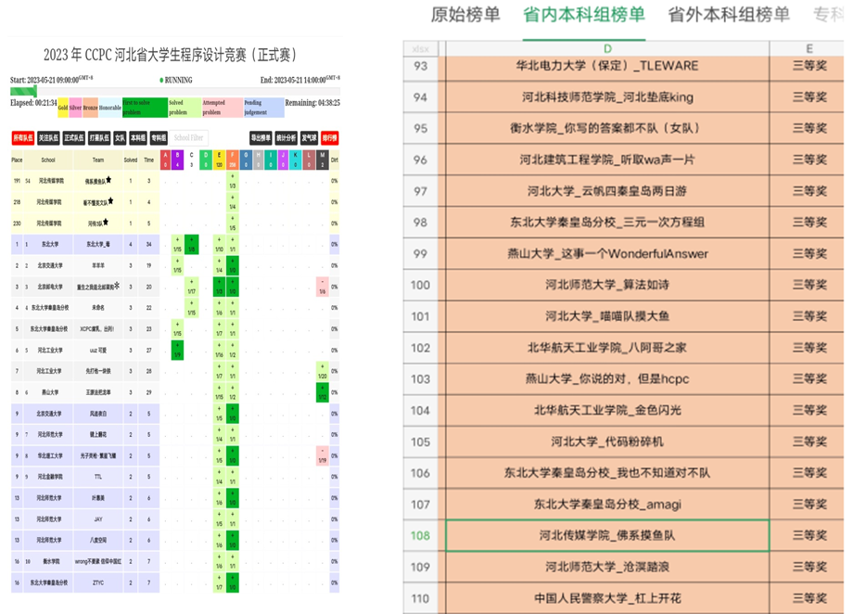Toggle the 正式队伍 filter button

(74, 138)
